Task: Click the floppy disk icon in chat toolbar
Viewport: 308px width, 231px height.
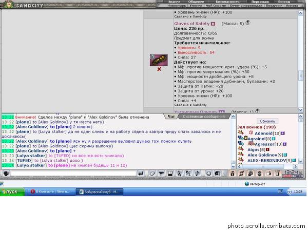Action: coord(170,174)
